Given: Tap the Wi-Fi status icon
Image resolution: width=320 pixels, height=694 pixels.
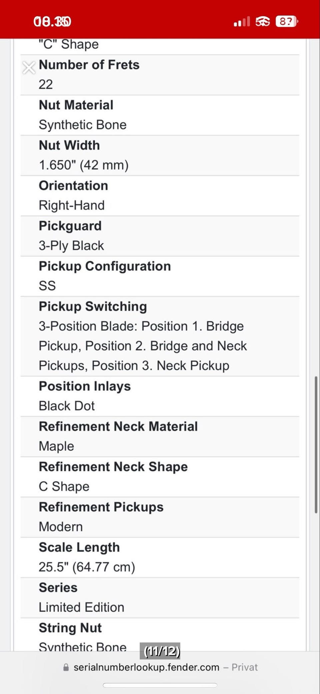Looking at the screenshot, I should click(263, 22).
